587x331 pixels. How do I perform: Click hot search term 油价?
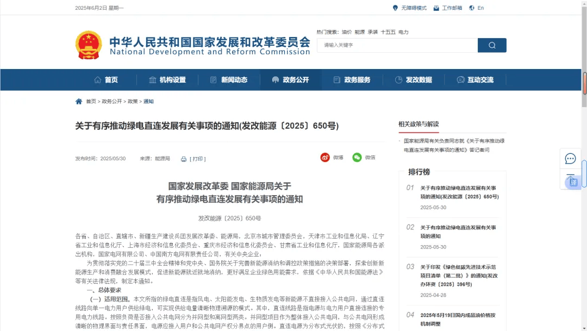click(347, 32)
